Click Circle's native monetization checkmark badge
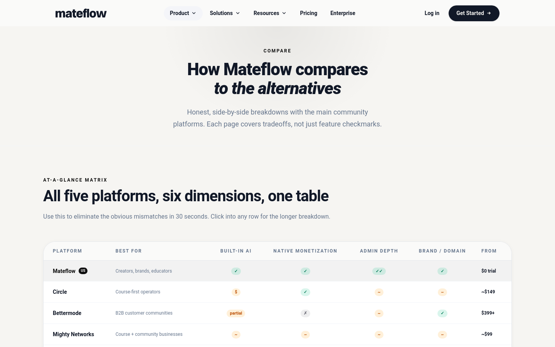 [305, 292]
